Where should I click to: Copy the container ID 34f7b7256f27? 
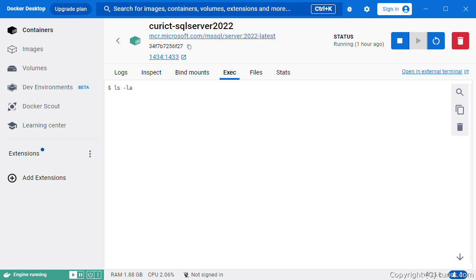pos(189,46)
